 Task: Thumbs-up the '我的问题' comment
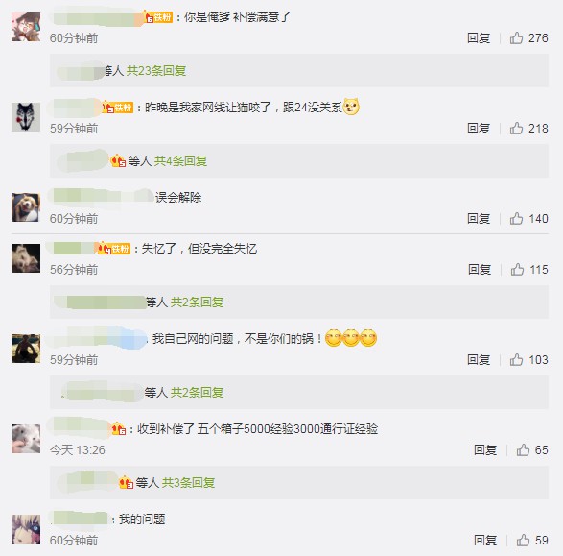[523, 540]
